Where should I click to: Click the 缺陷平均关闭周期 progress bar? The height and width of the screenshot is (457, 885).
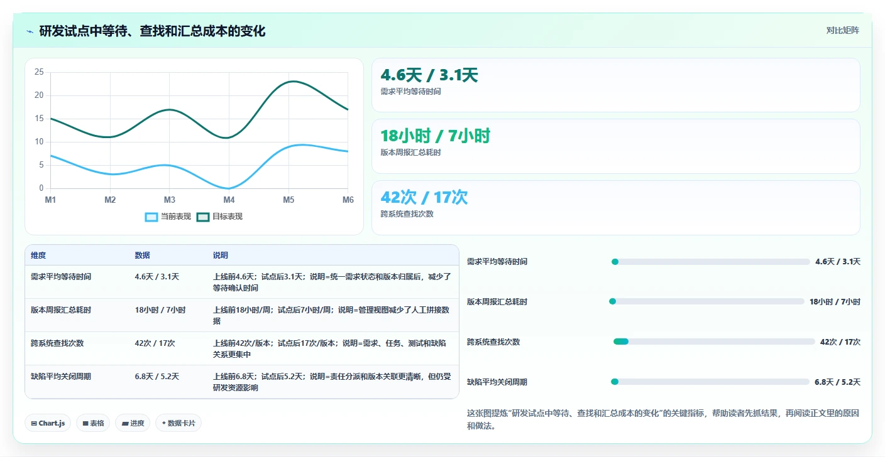pyautogui.click(x=710, y=382)
